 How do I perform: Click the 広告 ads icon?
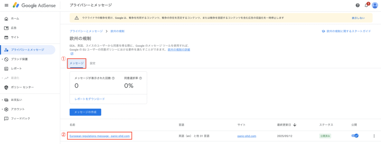[7, 28]
